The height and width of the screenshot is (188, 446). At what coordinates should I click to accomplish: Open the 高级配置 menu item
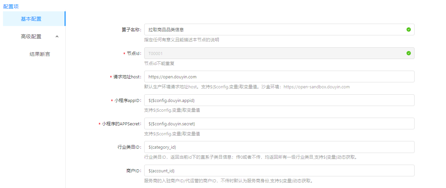[x=31, y=37]
